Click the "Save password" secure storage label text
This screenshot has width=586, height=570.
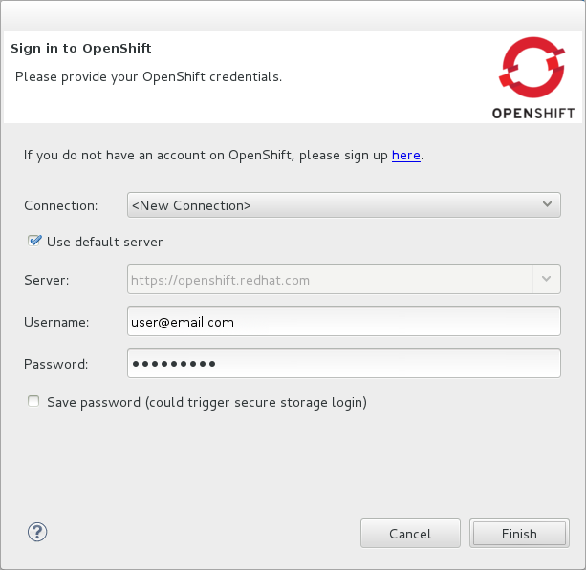click(x=206, y=402)
